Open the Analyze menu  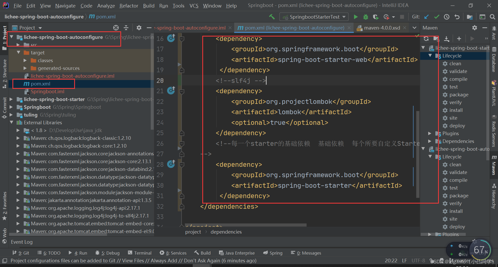106,5
